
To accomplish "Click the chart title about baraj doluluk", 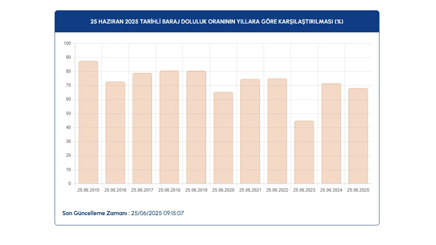I will tap(217, 22).
